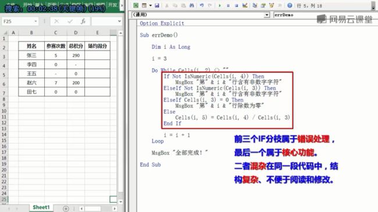Open the Name Box dropdown arrow next to F25
The height and width of the screenshot is (212, 378).
(35, 21)
